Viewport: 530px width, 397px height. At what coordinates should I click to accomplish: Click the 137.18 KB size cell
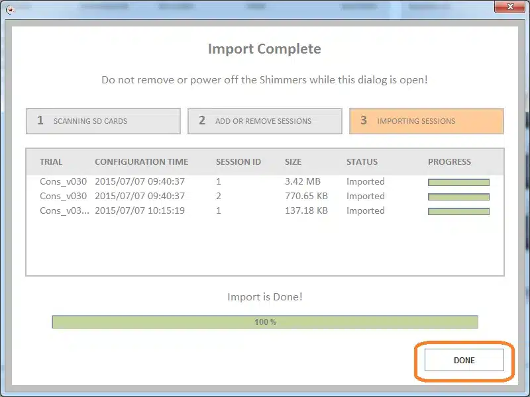coord(306,210)
